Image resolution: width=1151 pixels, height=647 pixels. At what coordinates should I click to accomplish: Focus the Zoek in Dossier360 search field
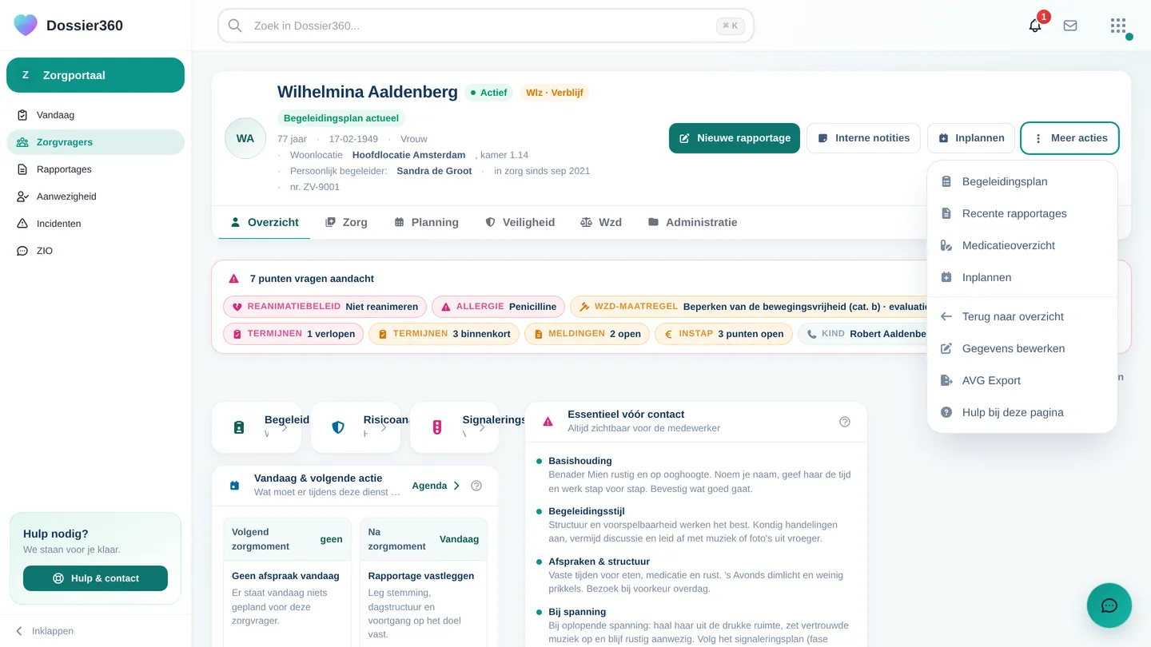tap(486, 26)
